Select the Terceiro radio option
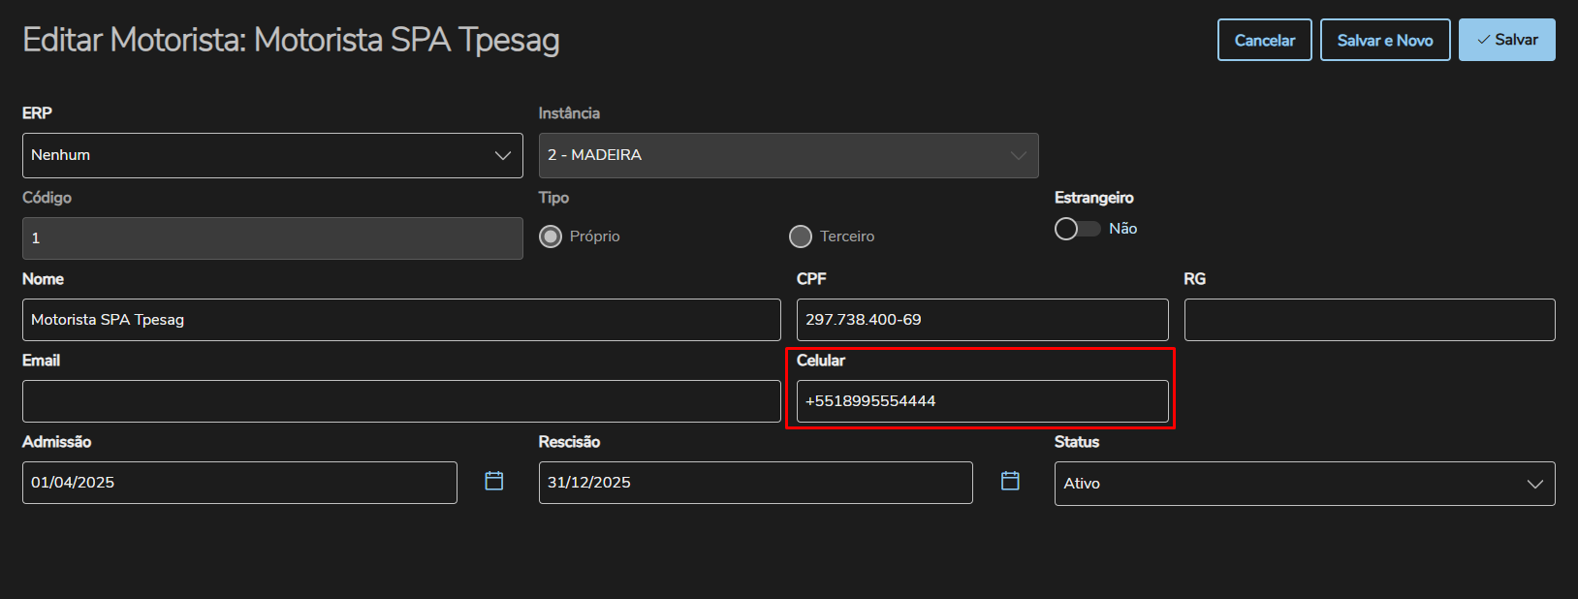This screenshot has height=599, width=1578. (x=801, y=236)
